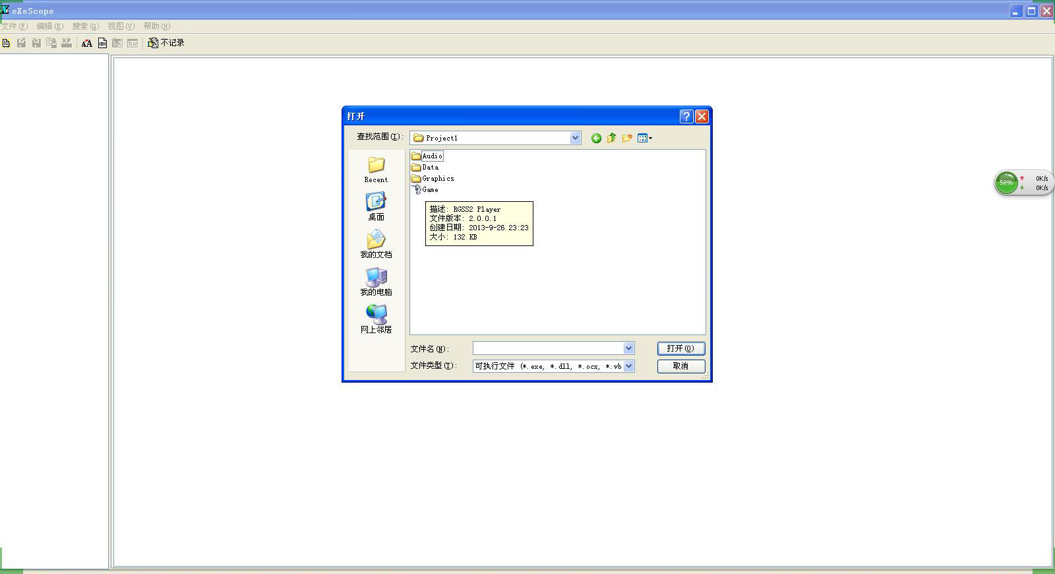Open the Recent places shortcut
Screen dimensions: 1055x574
[x=376, y=170]
